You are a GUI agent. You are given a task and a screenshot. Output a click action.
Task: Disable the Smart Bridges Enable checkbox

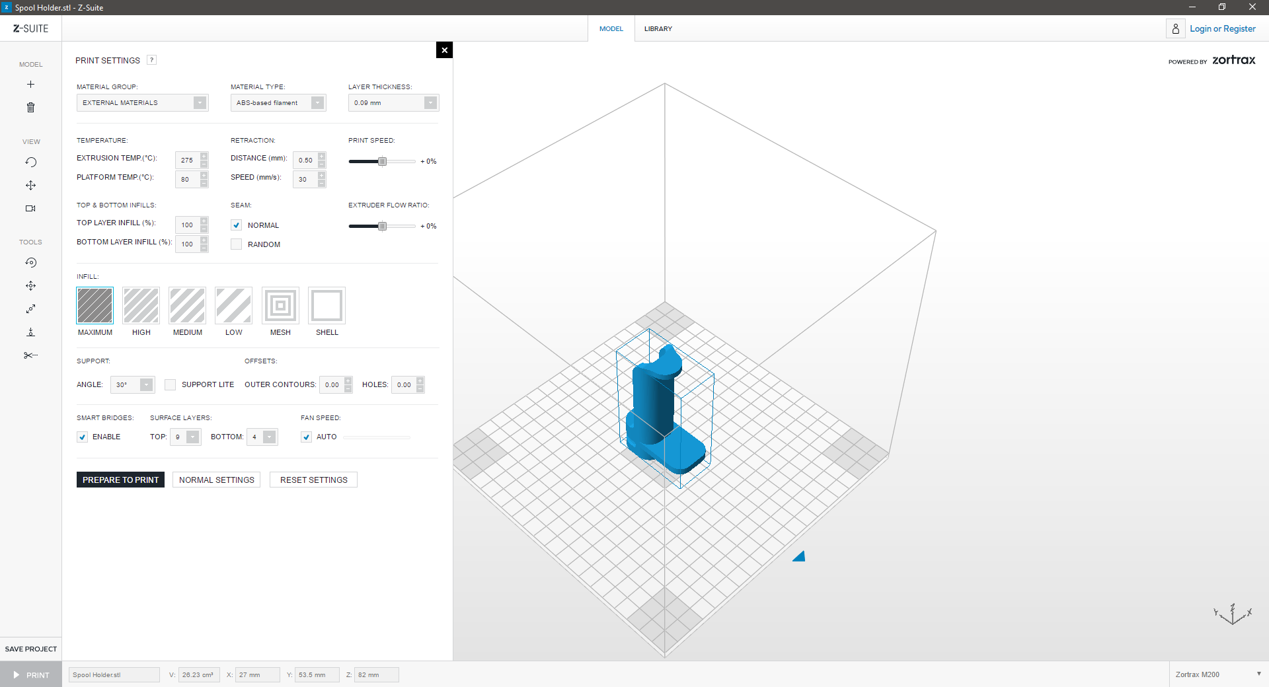click(83, 437)
